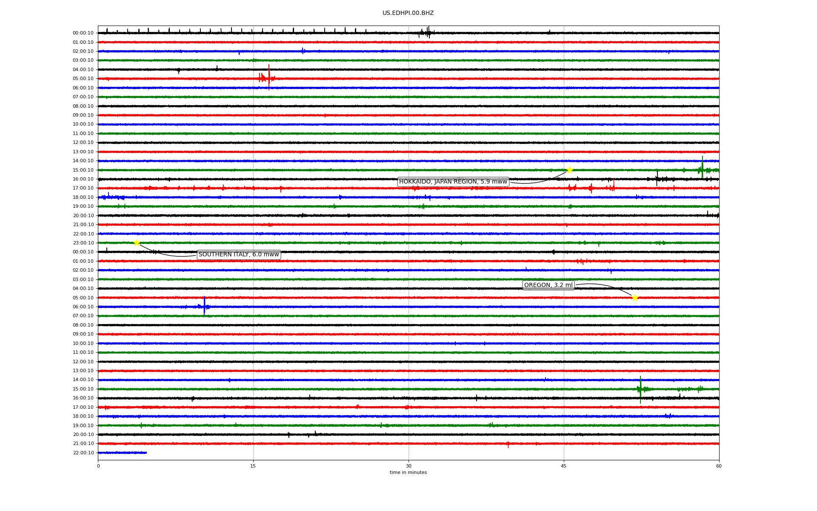Select the SOUTHERN ITALY 6.0 mww label
The width and height of the screenshot is (817, 511).
[x=239, y=255]
